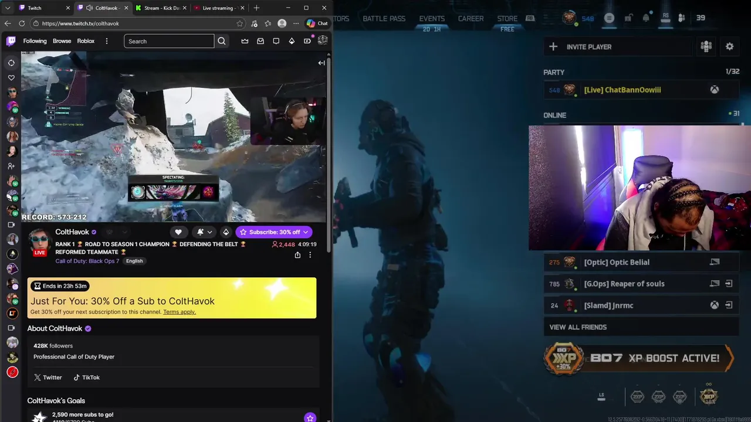Refresh the Twitch page
This screenshot has width=751, height=422.
(22, 23)
